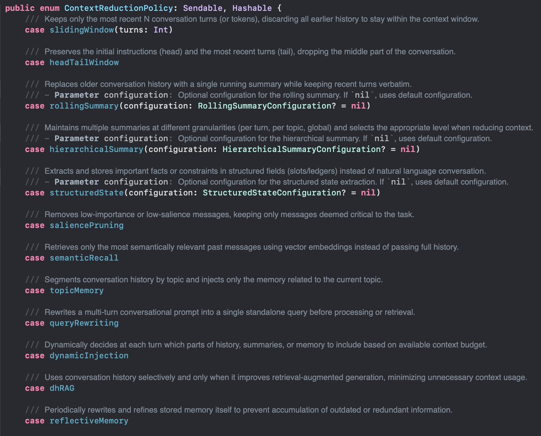Click the public keyword
This screenshot has height=436, width=541.
tap(20, 8)
